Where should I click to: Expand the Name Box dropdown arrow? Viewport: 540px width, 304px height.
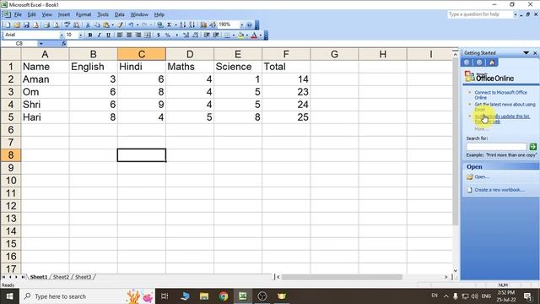click(41, 43)
